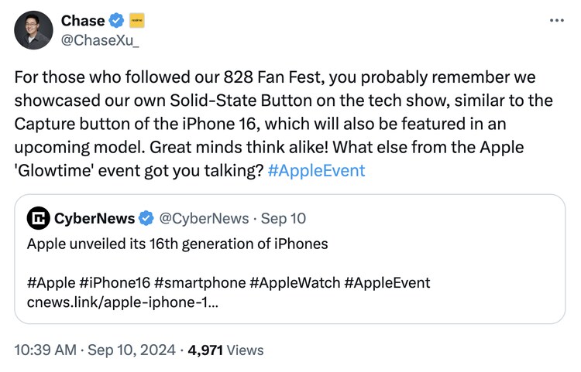This screenshot has width=581, height=372.
Task: Click the blue verified badge beside Chase
Action: point(116,21)
